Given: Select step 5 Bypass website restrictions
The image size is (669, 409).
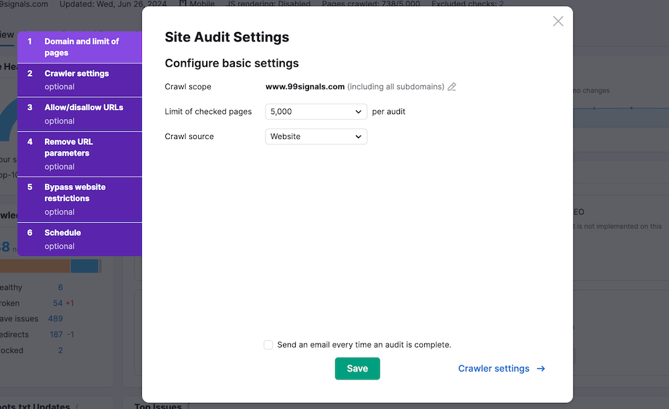Looking at the screenshot, I should [x=80, y=199].
